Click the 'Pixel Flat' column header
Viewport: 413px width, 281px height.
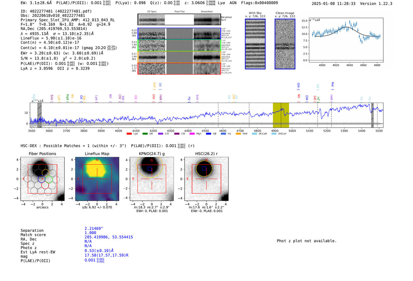click(179, 12)
